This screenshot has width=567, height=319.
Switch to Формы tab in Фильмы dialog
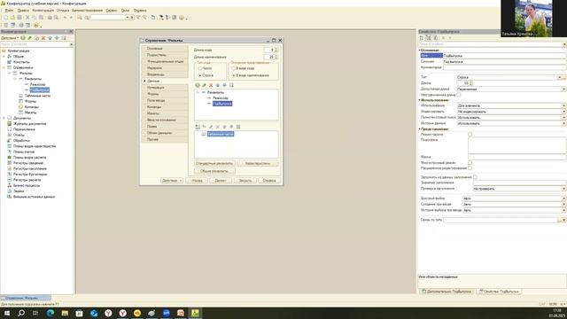click(x=165, y=94)
